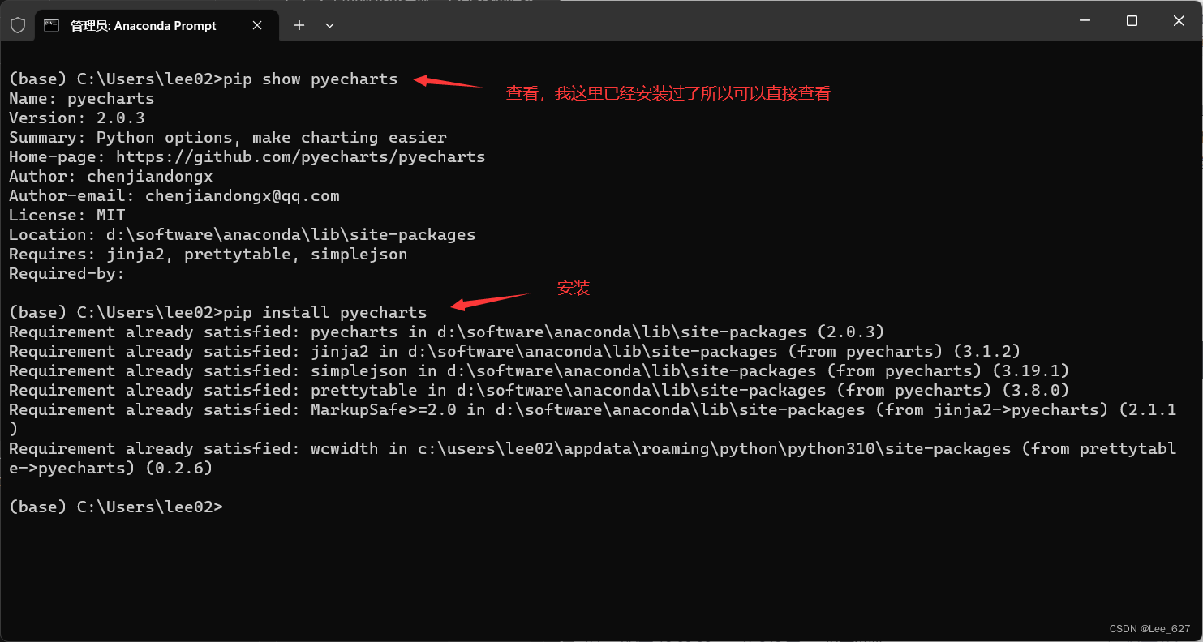This screenshot has height=642, width=1203.
Task: Click the administrator shield icon in the title bar
Action: coord(18,24)
